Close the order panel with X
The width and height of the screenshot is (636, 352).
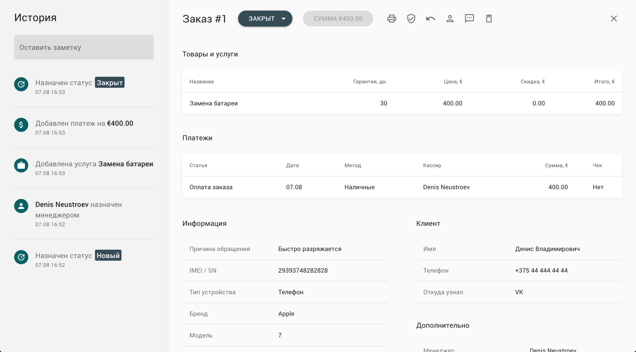[614, 19]
